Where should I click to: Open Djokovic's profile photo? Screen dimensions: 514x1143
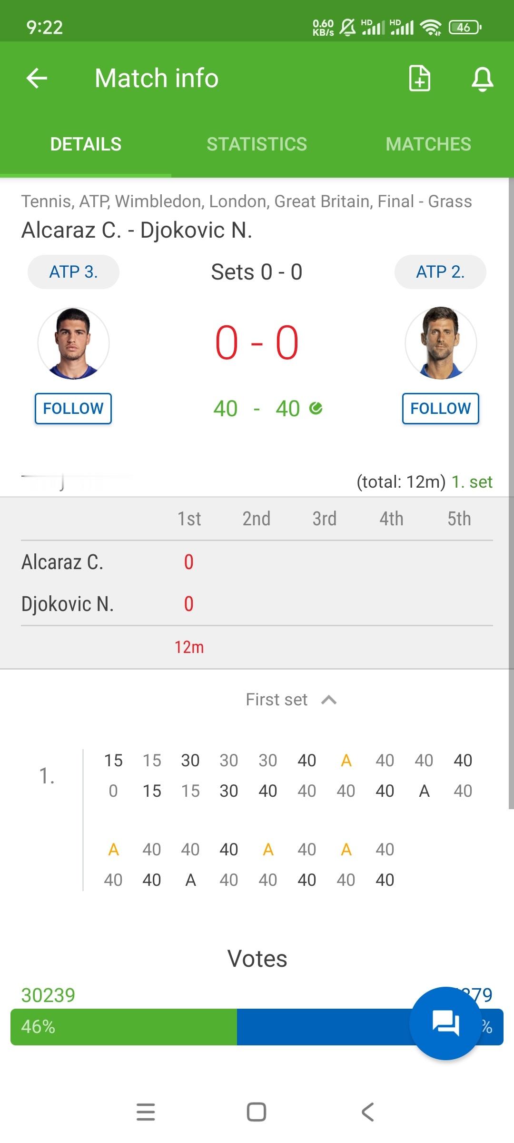point(441,343)
